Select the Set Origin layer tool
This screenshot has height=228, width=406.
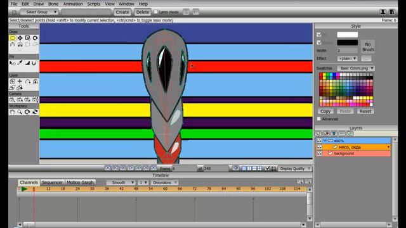[x=12, y=82]
